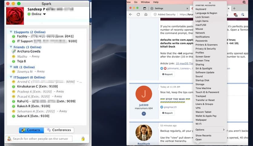Click the blue extension icon at toolbar right
This screenshot has width=253, height=146.
(x=243, y=14)
